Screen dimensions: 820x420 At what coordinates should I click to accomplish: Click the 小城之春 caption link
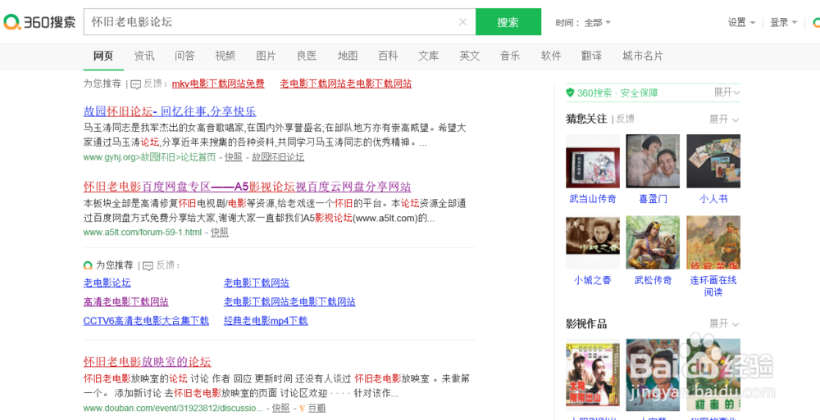coord(593,281)
